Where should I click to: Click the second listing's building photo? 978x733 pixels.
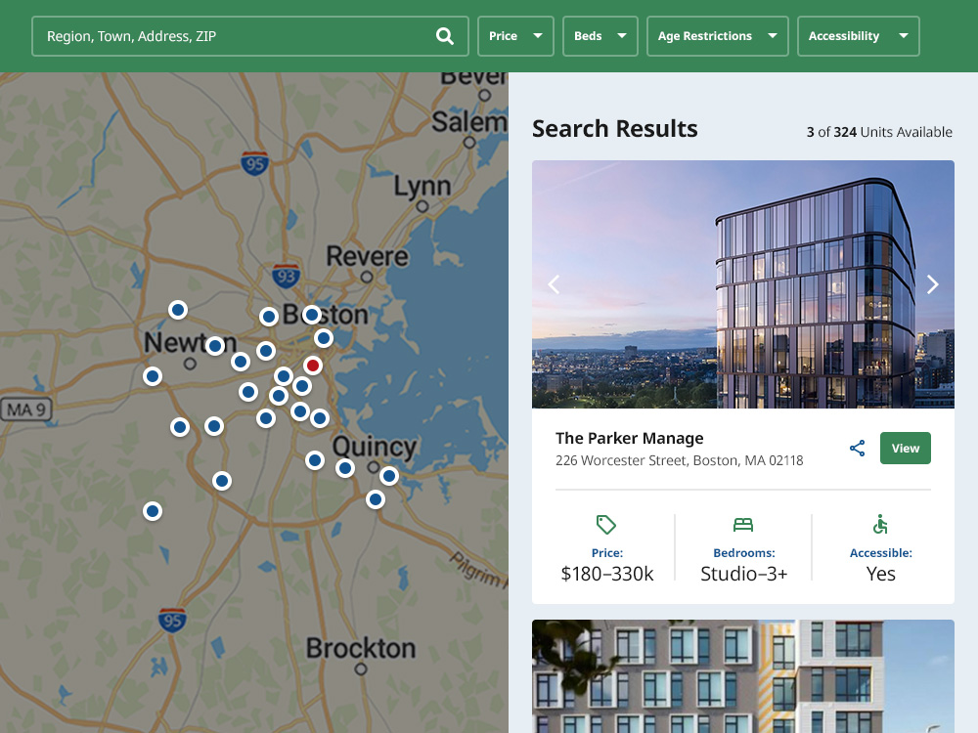(743, 676)
